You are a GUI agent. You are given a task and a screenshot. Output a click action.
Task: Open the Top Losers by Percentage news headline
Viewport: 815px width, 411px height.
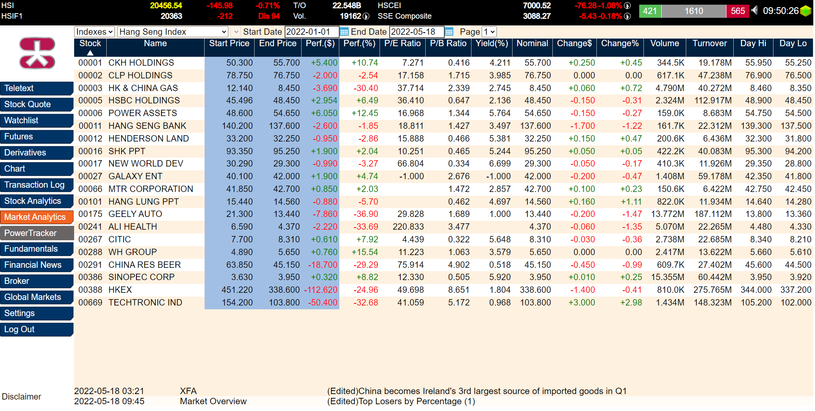point(401,402)
